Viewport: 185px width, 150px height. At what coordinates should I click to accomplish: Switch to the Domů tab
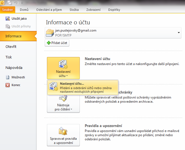coord(24,10)
